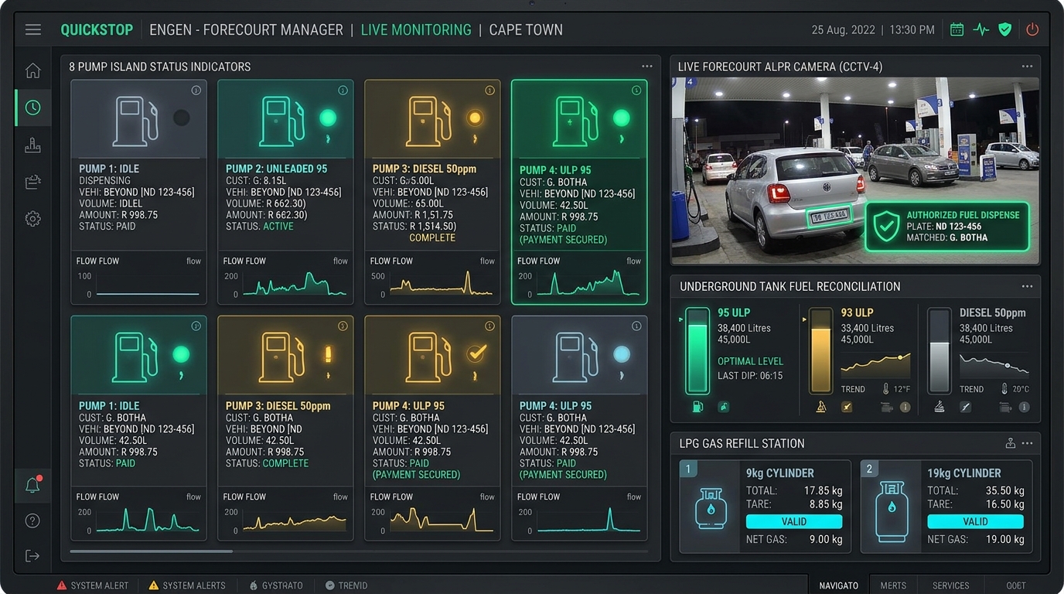This screenshot has height=594, width=1064.
Task: Click the dipstick icon in DIESEL 50ppm section
Action: click(x=965, y=407)
